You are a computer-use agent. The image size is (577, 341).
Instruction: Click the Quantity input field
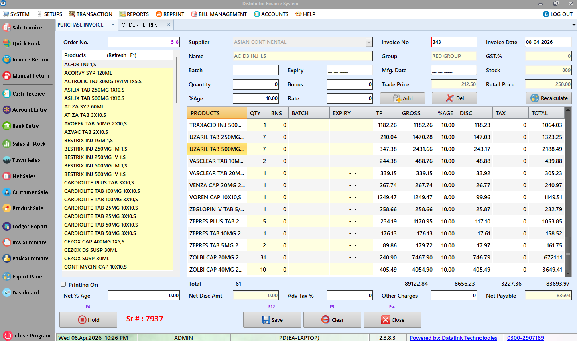coord(256,84)
